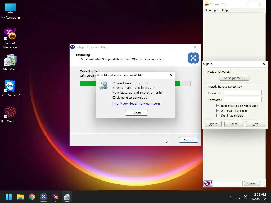Toggle Automatically sign in checkbox

pyautogui.click(x=218, y=111)
